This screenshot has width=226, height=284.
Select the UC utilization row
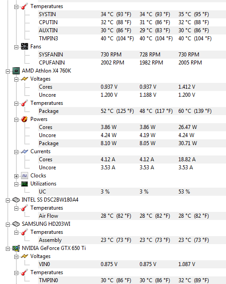coord(132,192)
